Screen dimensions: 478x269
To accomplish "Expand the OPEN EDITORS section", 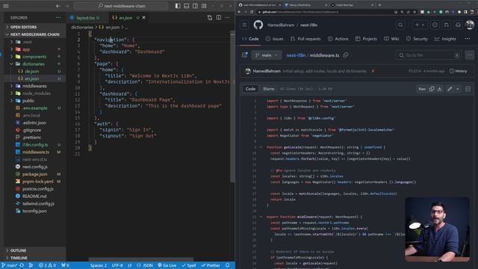I will click(23, 27).
